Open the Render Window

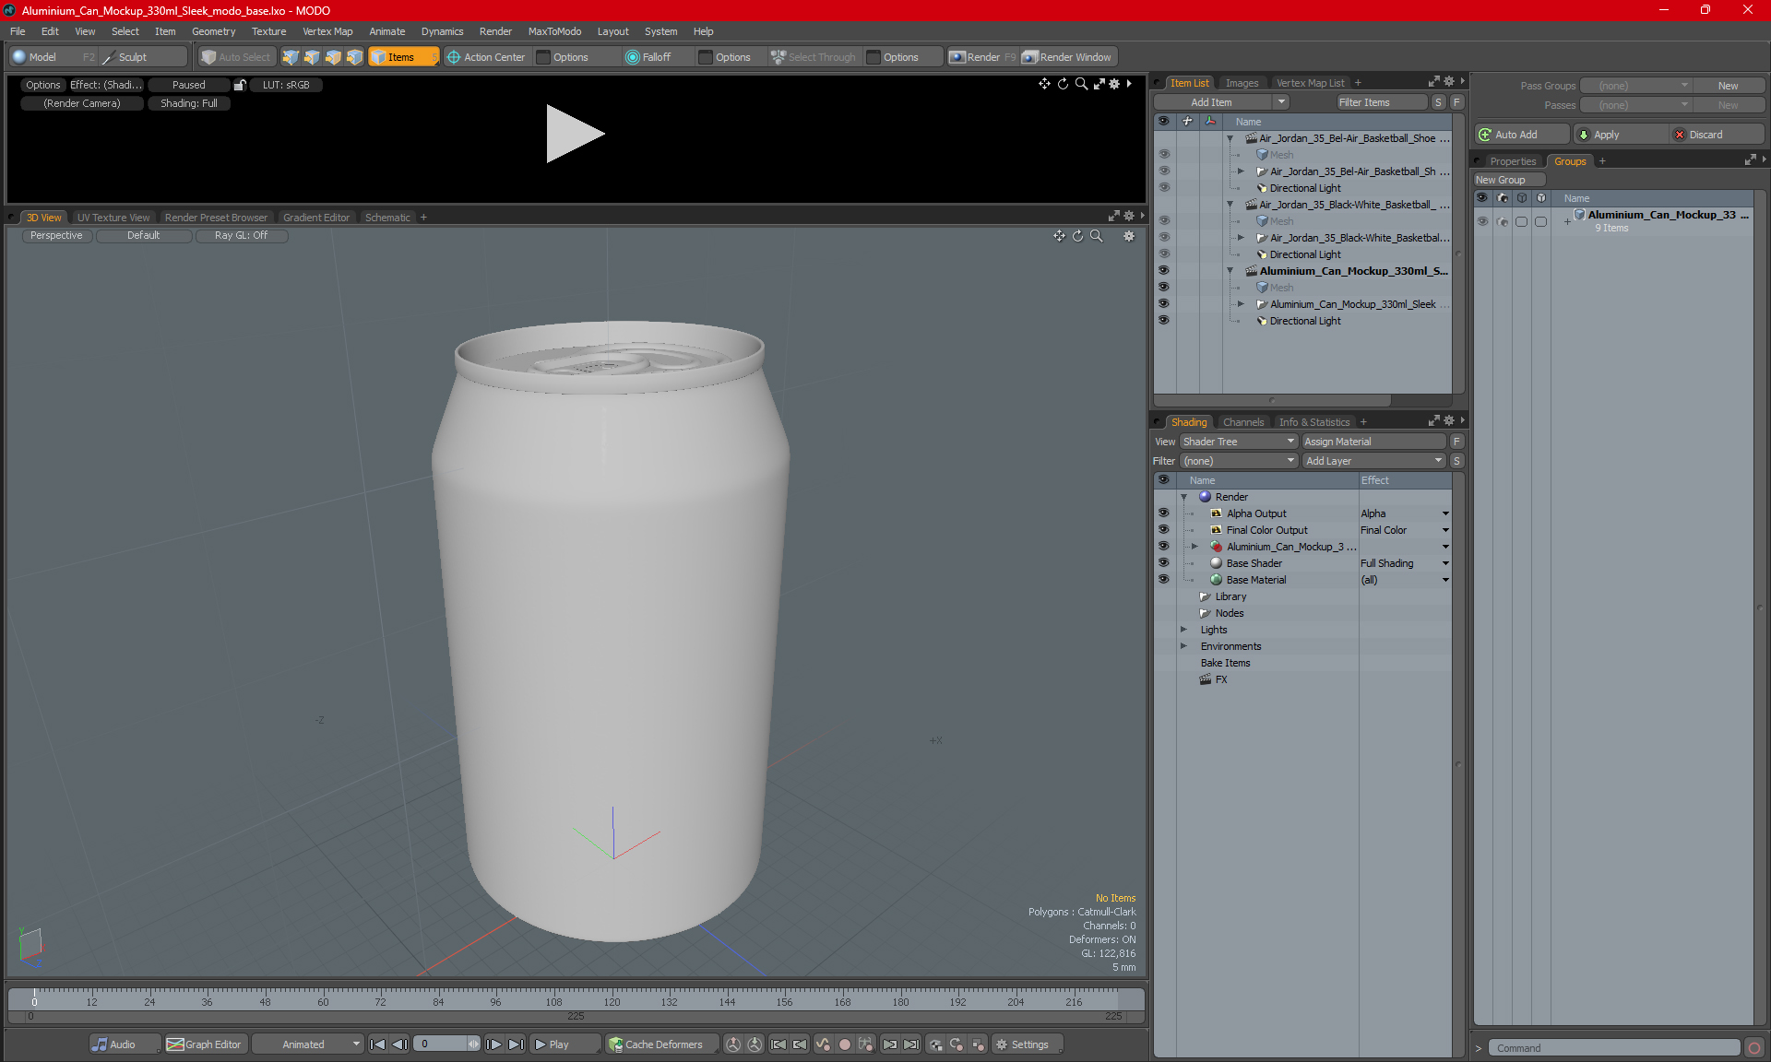[x=1068, y=57]
